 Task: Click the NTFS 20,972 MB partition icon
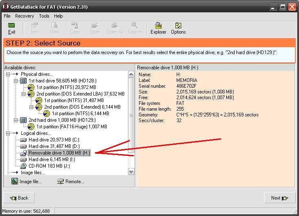click(x=31, y=87)
